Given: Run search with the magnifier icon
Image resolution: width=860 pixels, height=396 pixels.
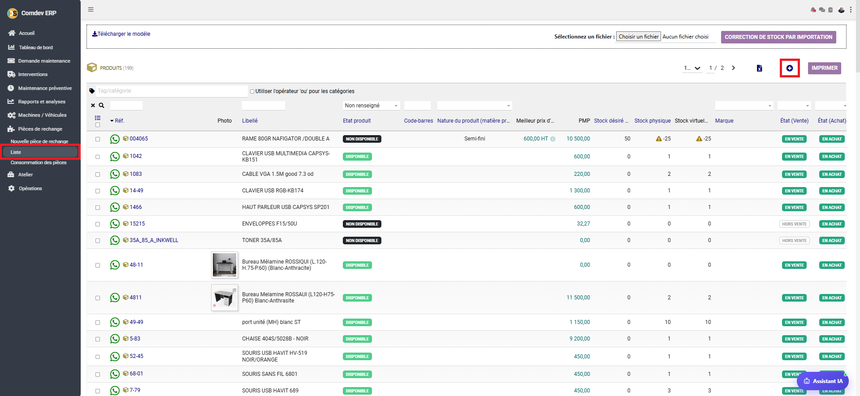Looking at the screenshot, I should click(102, 106).
